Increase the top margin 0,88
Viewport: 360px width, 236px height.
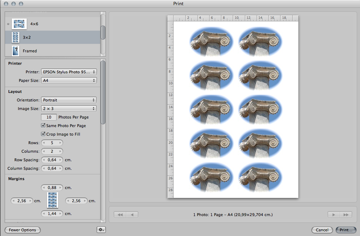[60, 188]
